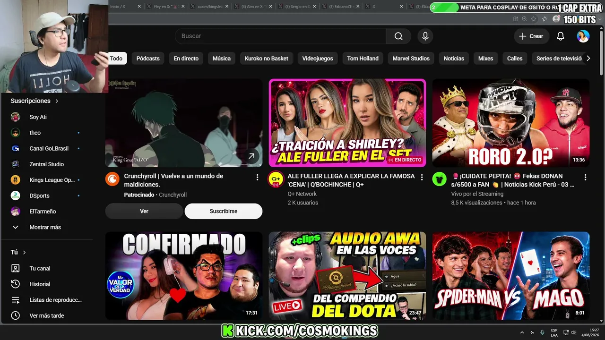Click the Logitech G tray icon
The width and height of the screenshot is (605, 340).
tap(532, 332)
